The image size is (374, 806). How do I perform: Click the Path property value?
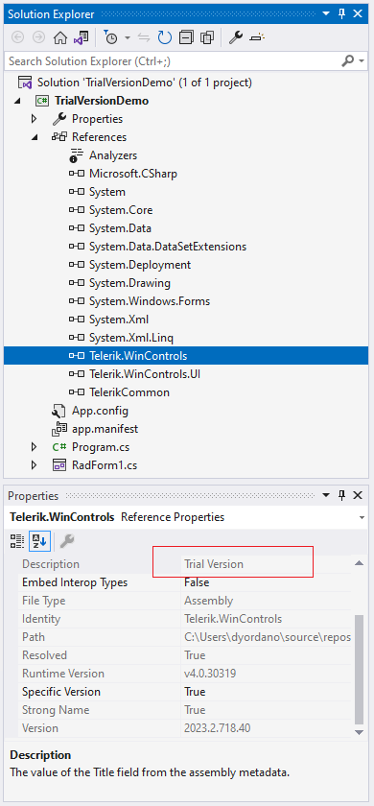pos(268,637)
